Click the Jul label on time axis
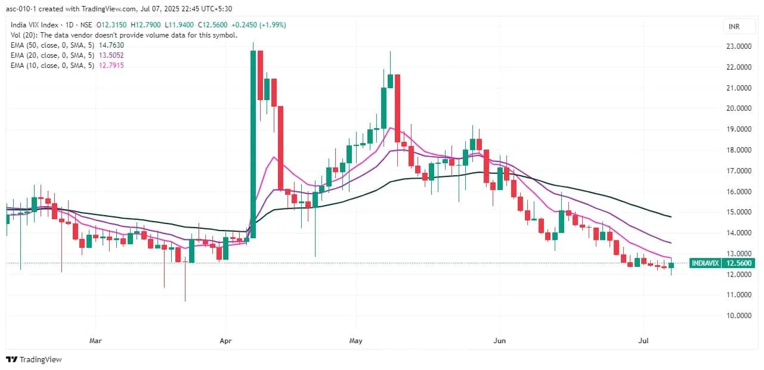This screenshot has height=370, width=764. pos(643,341)
